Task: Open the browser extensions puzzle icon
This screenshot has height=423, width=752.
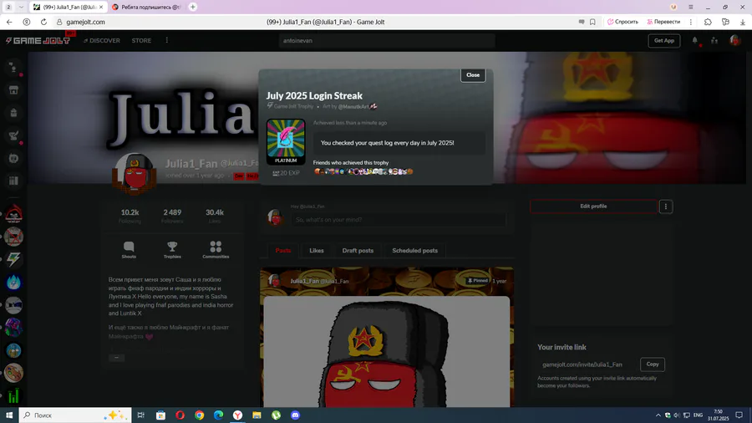Action: pos(708,22)
